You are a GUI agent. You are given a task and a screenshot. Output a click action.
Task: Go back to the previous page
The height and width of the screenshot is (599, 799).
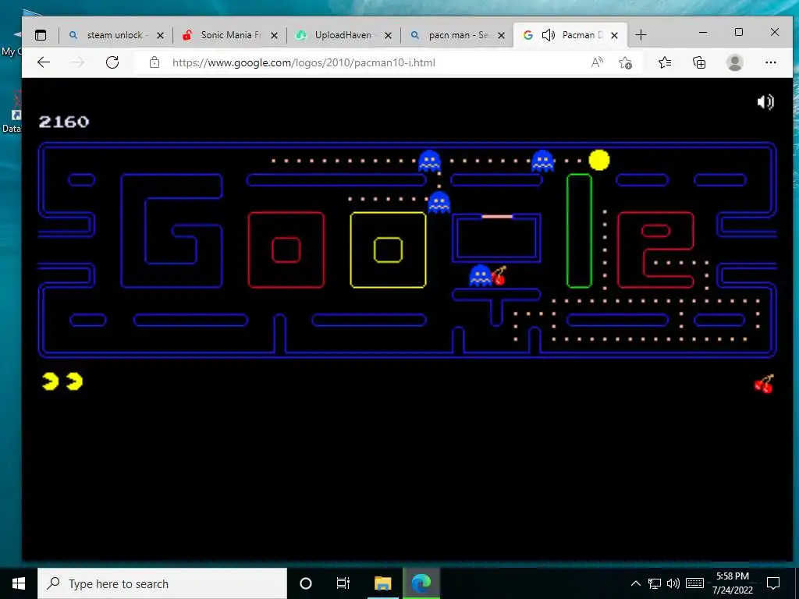pyautogui.click(x=44, y=62)
